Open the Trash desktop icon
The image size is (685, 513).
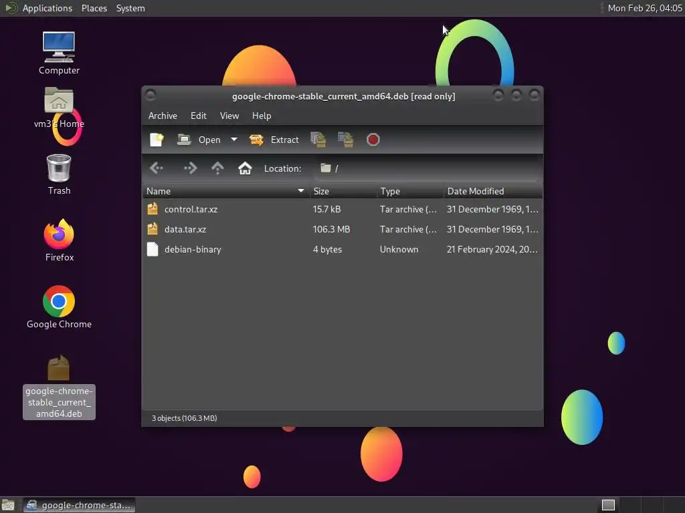pos(59,174)
